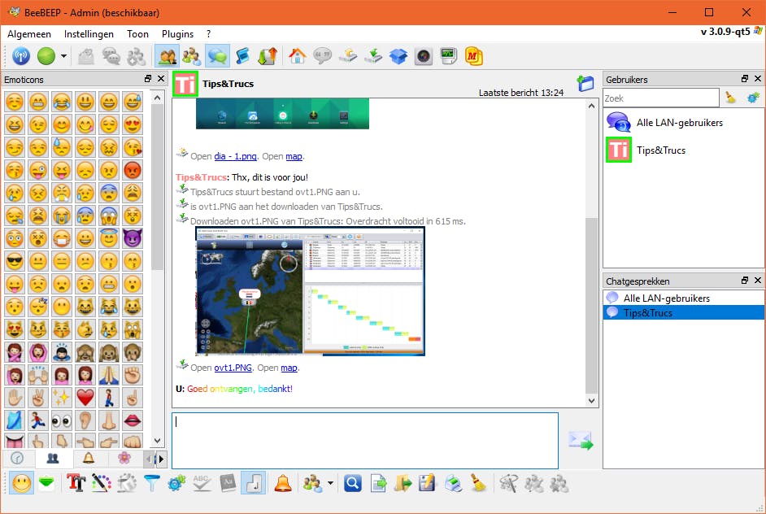Undock the Emoticons panel
The height and width of the screenshot is (514, 766).
point(148,79)
